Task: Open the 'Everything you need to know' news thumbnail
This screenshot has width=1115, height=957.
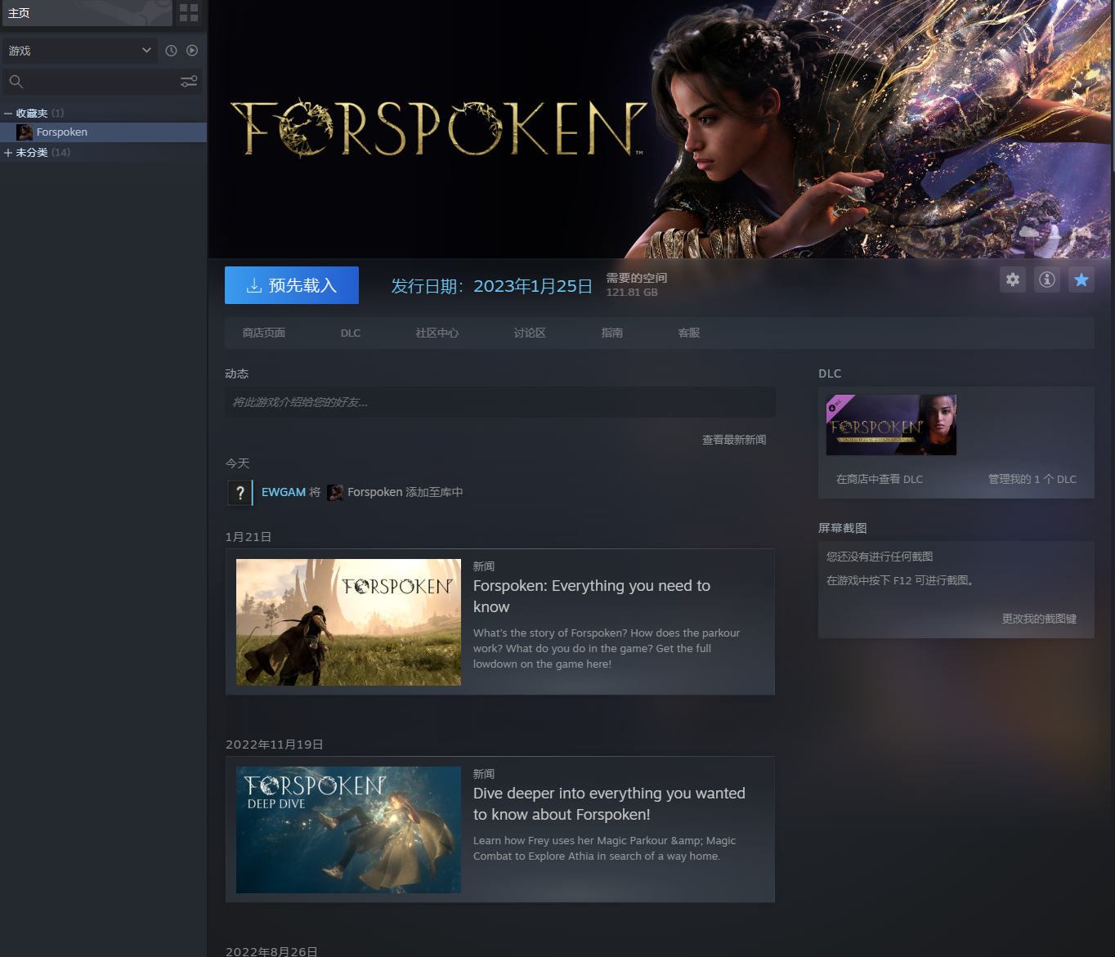Action: tap(348, 622)
